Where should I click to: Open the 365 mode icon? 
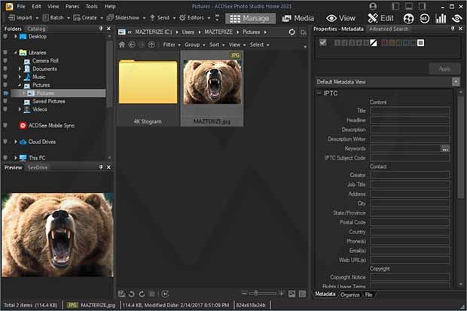tap(424, 19)
